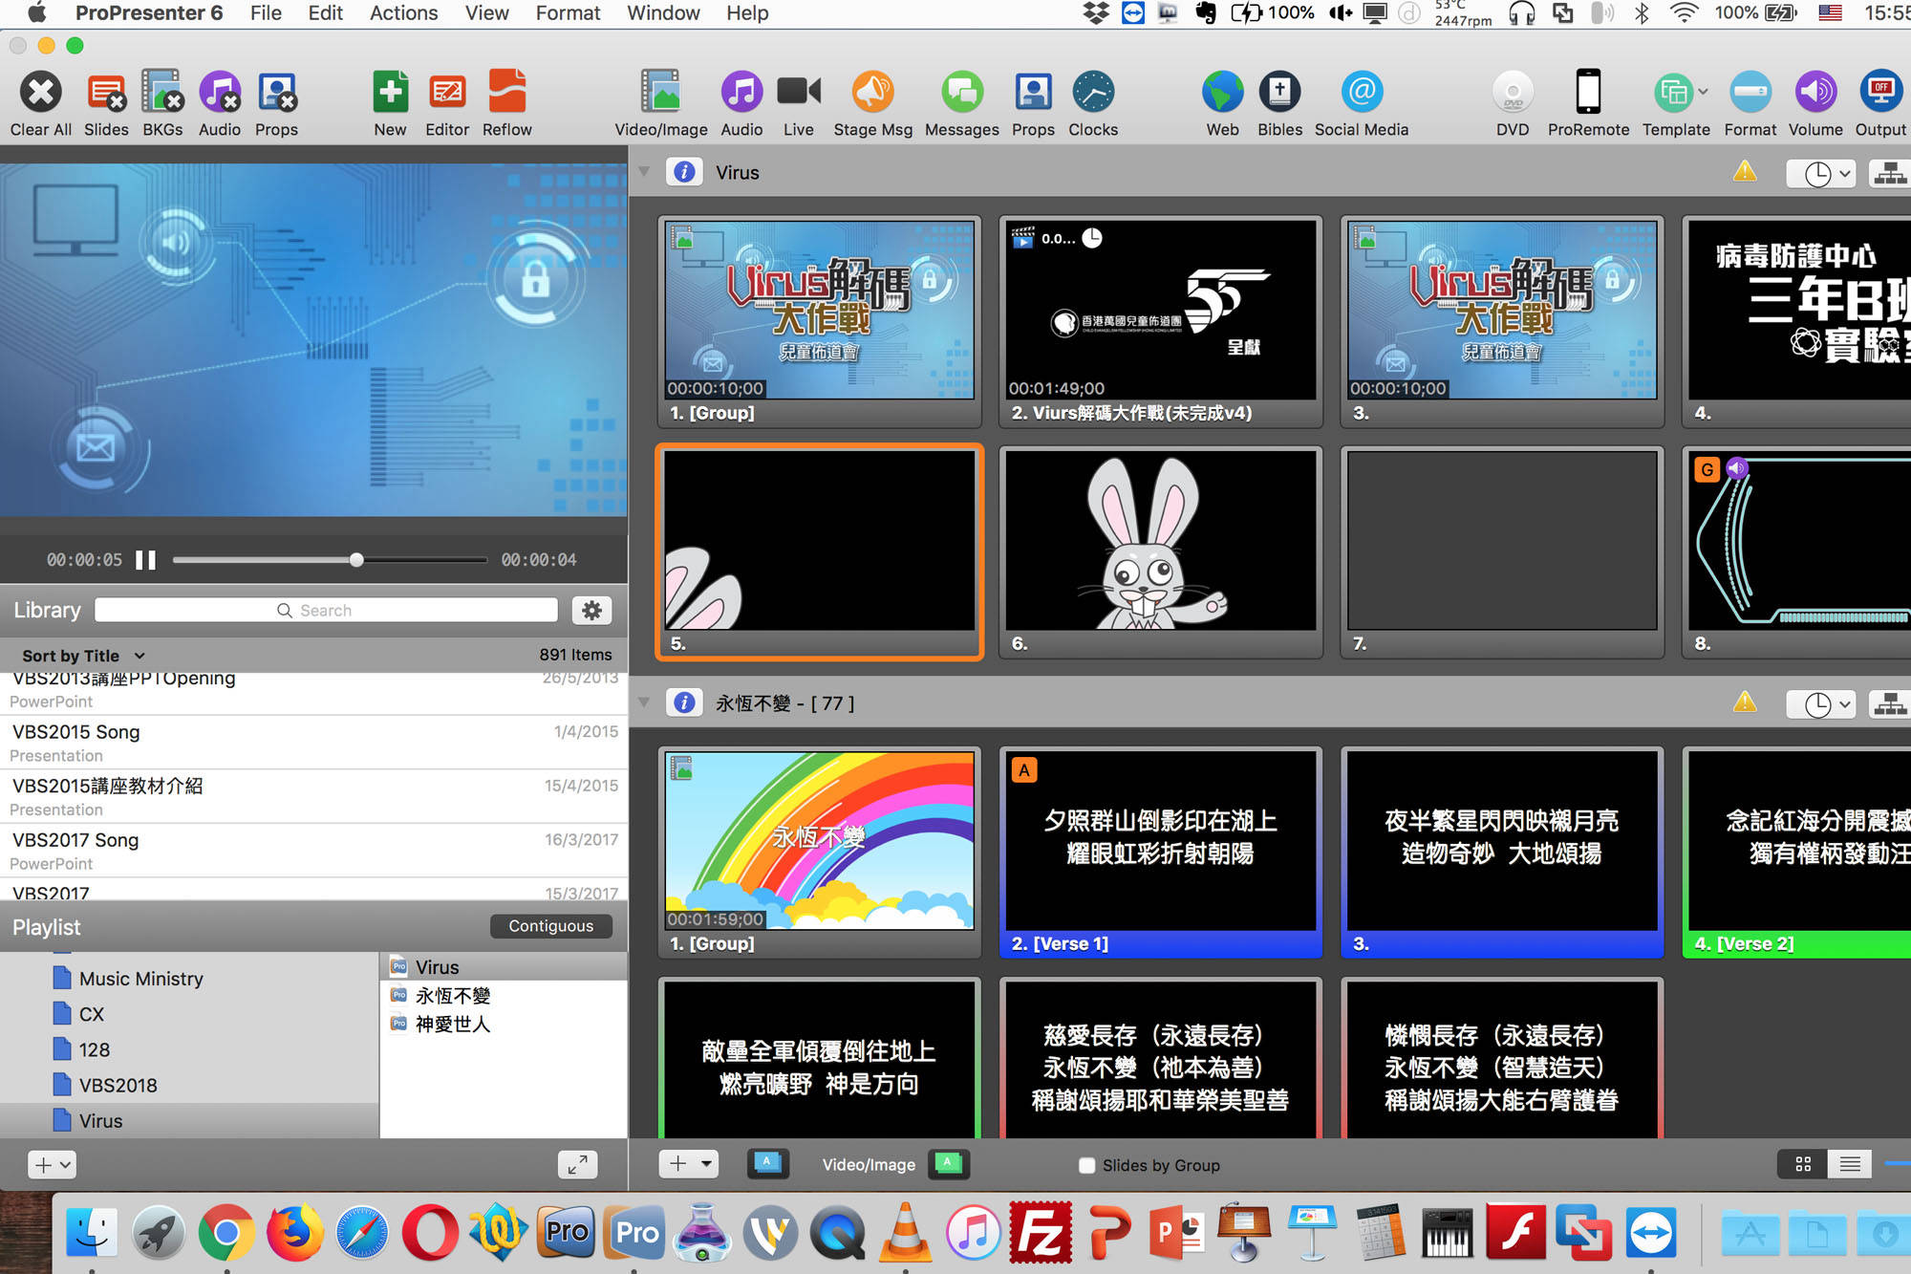Open the Actions menu
The width and height of the screenshot is (1911, 1274).
(x=403, y=13)
